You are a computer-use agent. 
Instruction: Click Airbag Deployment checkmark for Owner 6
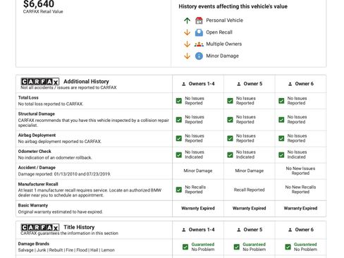pos(281,138)
